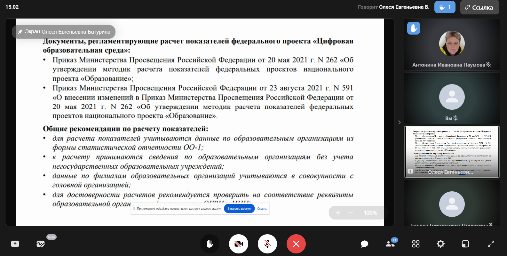Raise hand in bottom toolbar

[210, 244]
